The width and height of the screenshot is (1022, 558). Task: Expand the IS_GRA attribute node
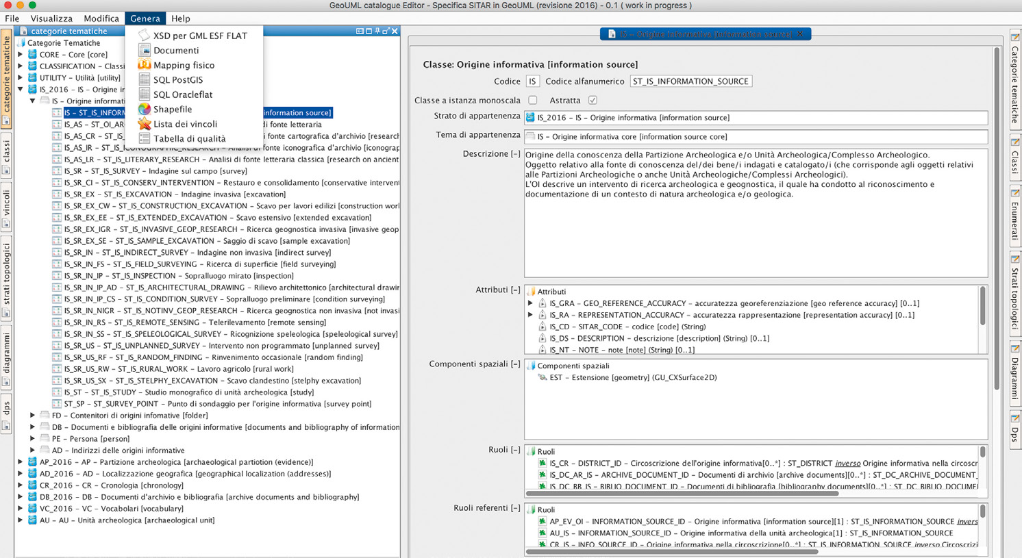point(530,303)
